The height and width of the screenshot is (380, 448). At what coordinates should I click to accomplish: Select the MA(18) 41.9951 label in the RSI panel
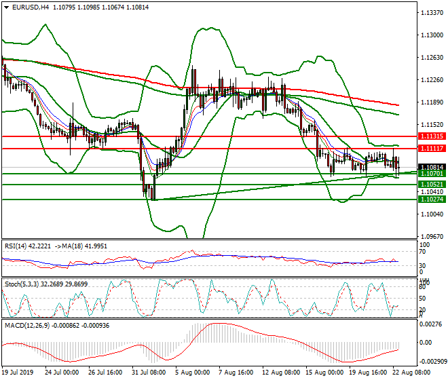(x=85, y=246)
